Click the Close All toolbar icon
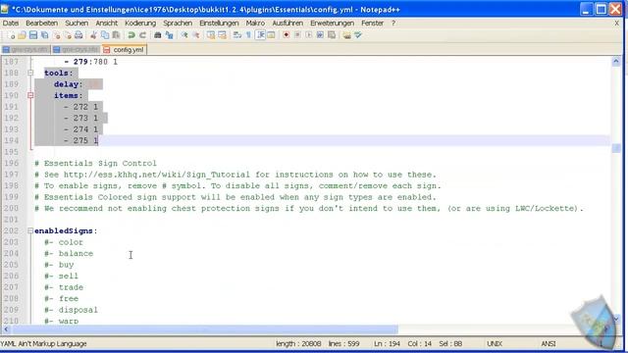 coord(68,35)
